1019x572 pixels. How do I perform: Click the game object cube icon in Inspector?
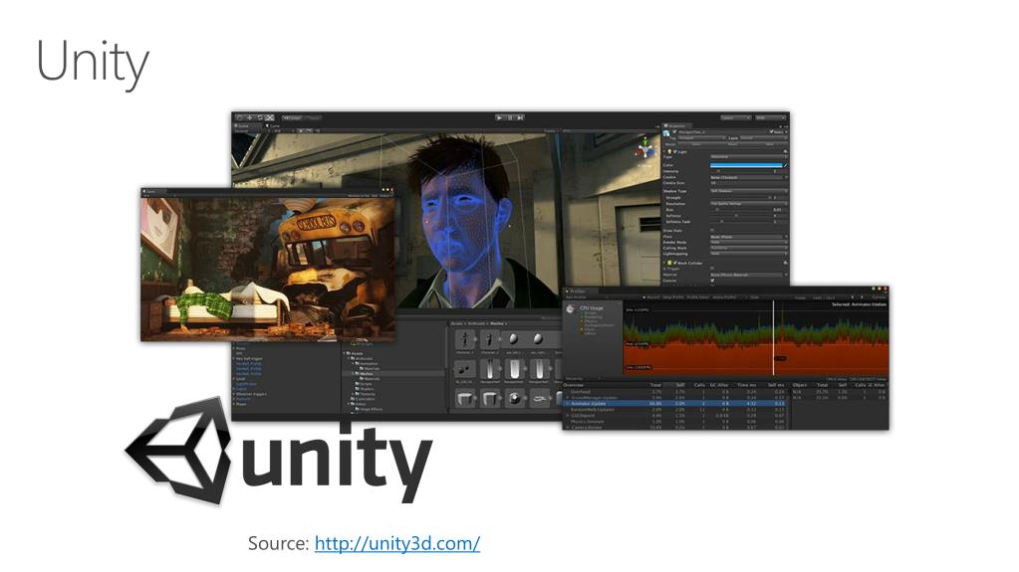click(666, 132)
